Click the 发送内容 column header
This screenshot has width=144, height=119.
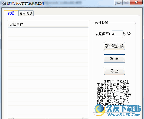48,25
